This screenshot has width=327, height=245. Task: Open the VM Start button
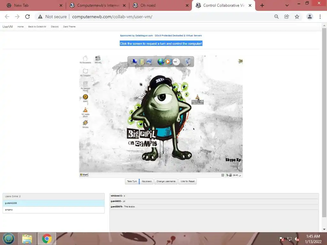[84, 174]
